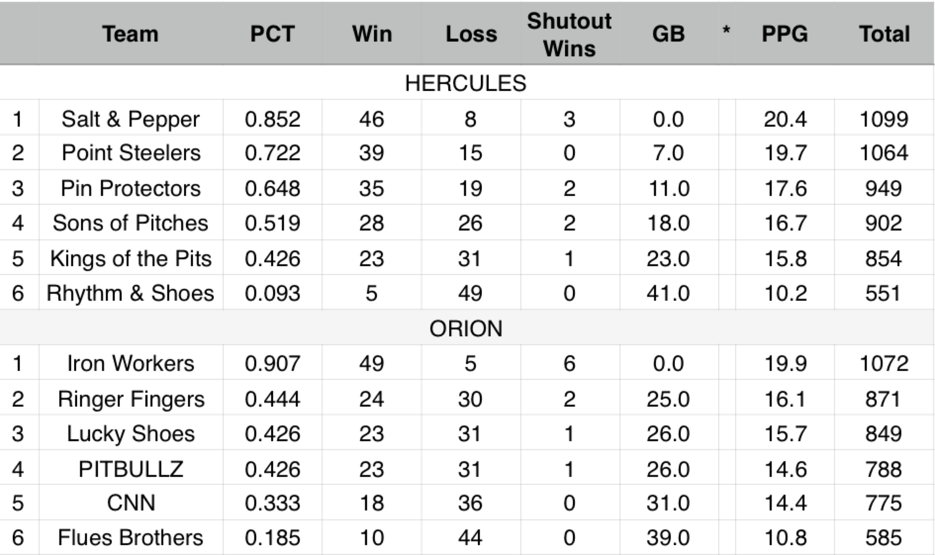Click the PPG column header
935x555 pixels.
(784, 34)
